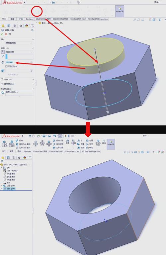Click Open file icon in lower toolbar
Viewport: 166px width, 255px height.
click(x=39, y=136)
